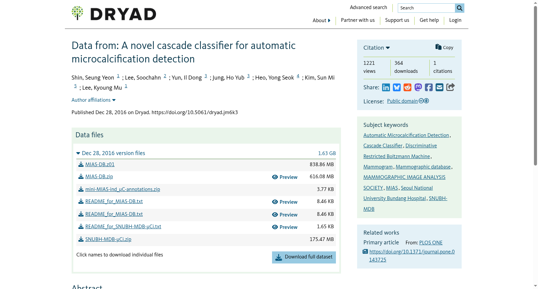The image size is (538, 289).
Task: Copy the citation with clipboard icon
Action: (x=444, y=47)
